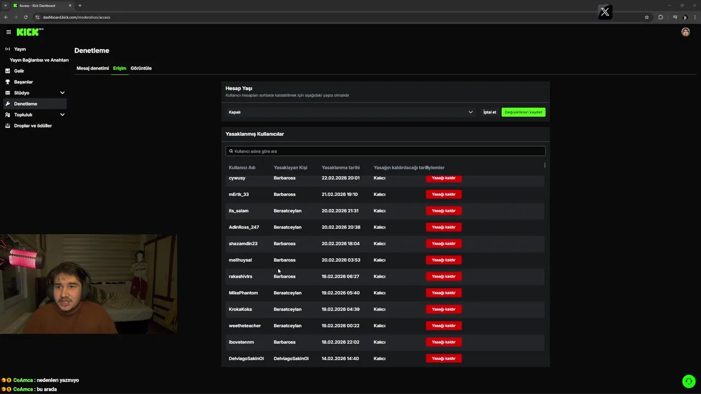Focus the banned user search field
The width and height of the screenshot is (701, 394).
click(x=386, y=151)
